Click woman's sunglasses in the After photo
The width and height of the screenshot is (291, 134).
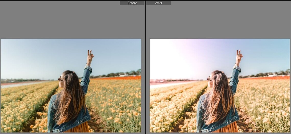coord(209,80)
